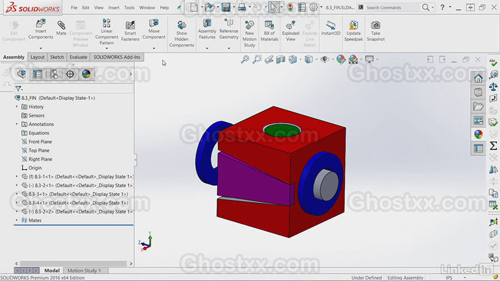Open the Insert menu
The width and height of the screenshot is (500, 281).
coord(114,7)
